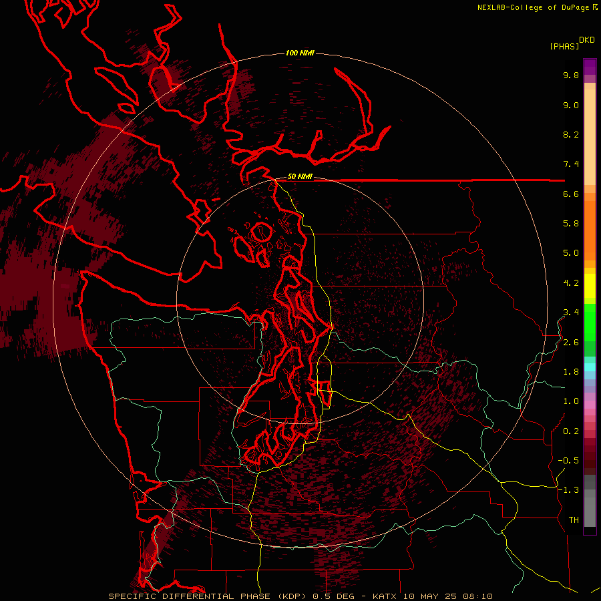
Task: Click the 9.0 scale value
Action: click(x=571, y=105)
